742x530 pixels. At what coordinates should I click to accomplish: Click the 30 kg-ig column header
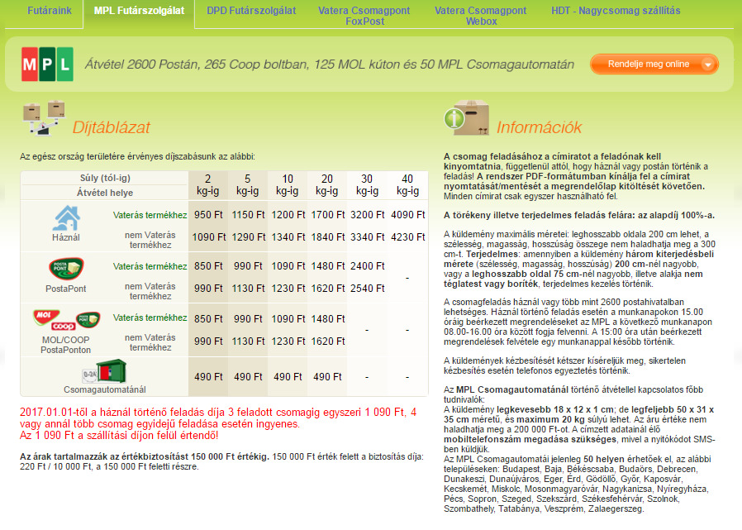(367, 184)
